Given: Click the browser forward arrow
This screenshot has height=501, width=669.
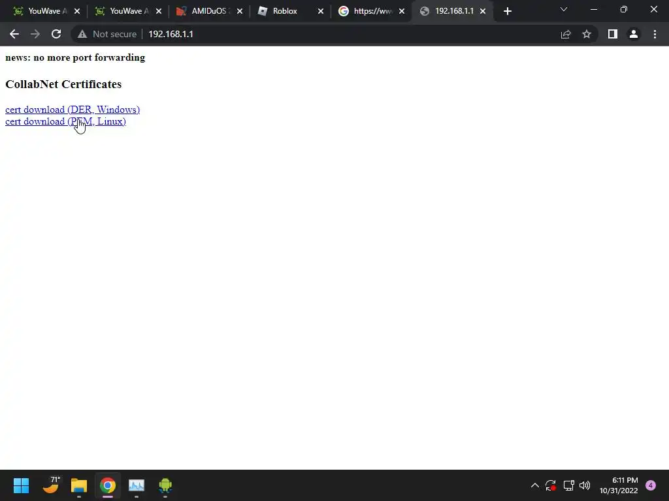Looking at the screenshot, I should coord(35,34).
